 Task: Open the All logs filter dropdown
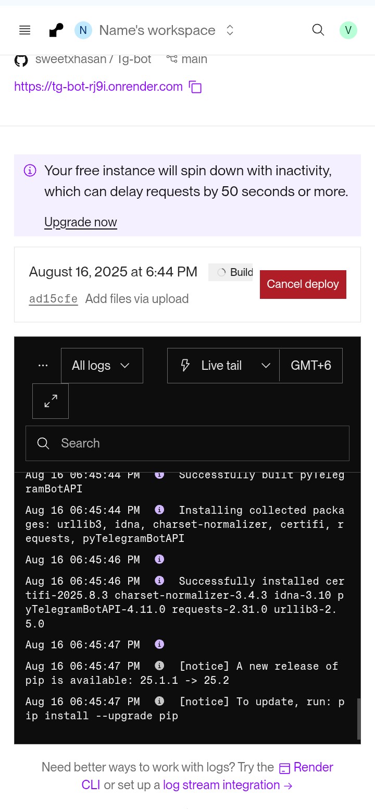[102, 366]
